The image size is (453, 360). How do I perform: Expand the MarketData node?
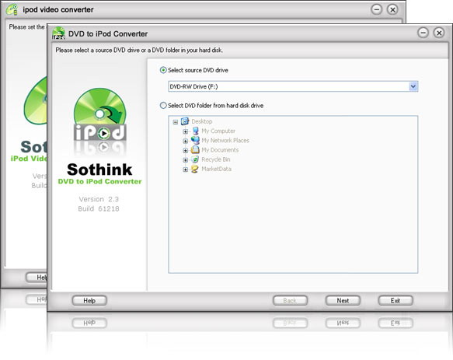(x=186, y=170)
